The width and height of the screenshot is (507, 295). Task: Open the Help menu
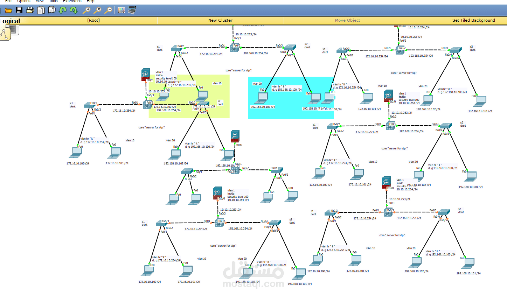90,1
